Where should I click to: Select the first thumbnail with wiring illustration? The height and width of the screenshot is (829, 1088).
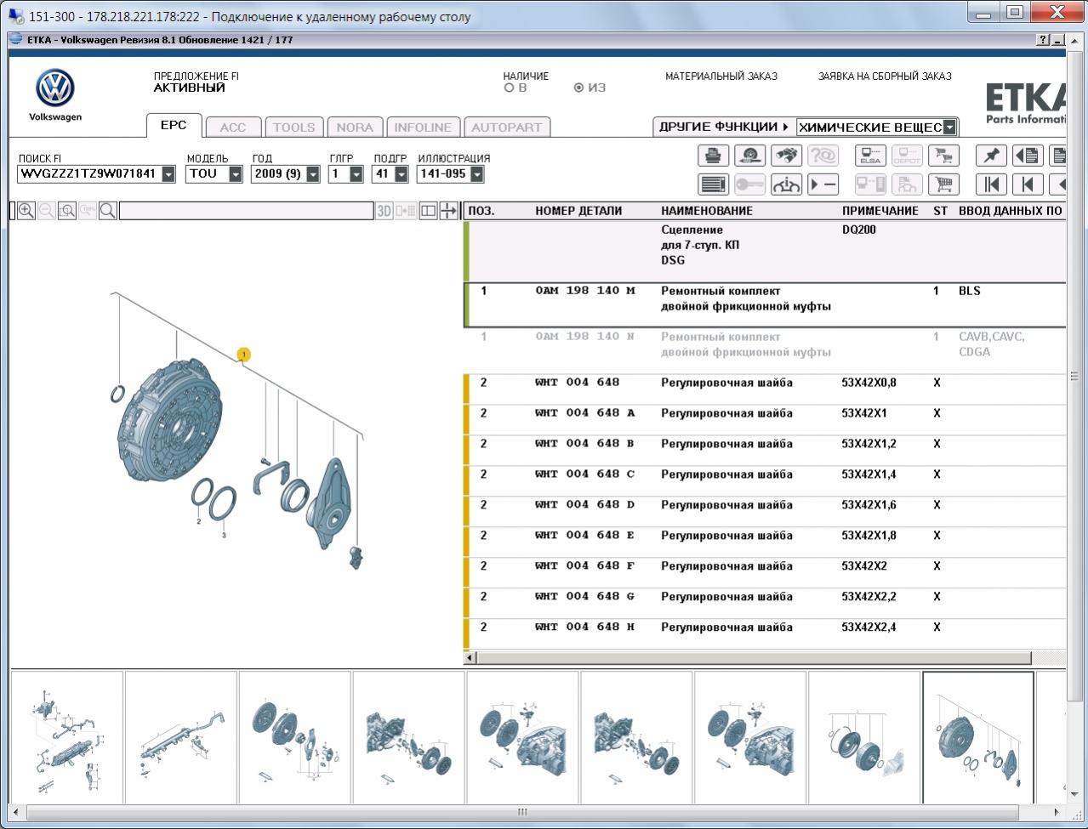pyautogui.click(x=67, y=736)
